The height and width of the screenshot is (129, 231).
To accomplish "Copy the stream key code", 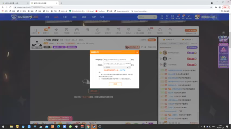I will point(132,65).
